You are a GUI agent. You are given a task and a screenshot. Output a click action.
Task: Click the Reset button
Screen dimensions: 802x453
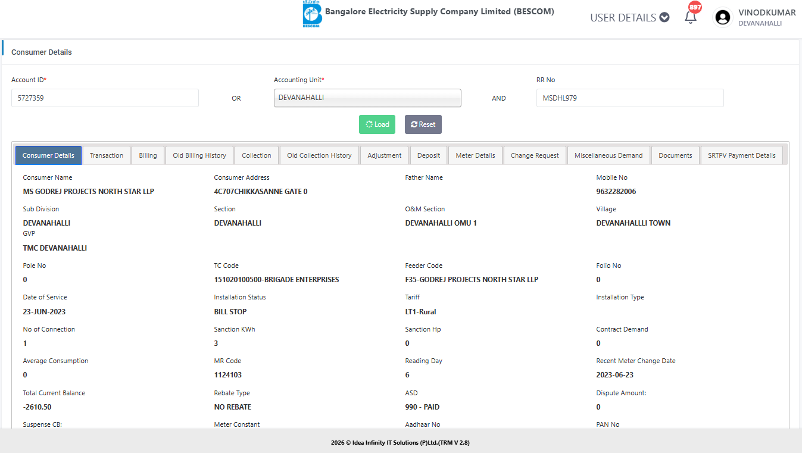[423, 124]
